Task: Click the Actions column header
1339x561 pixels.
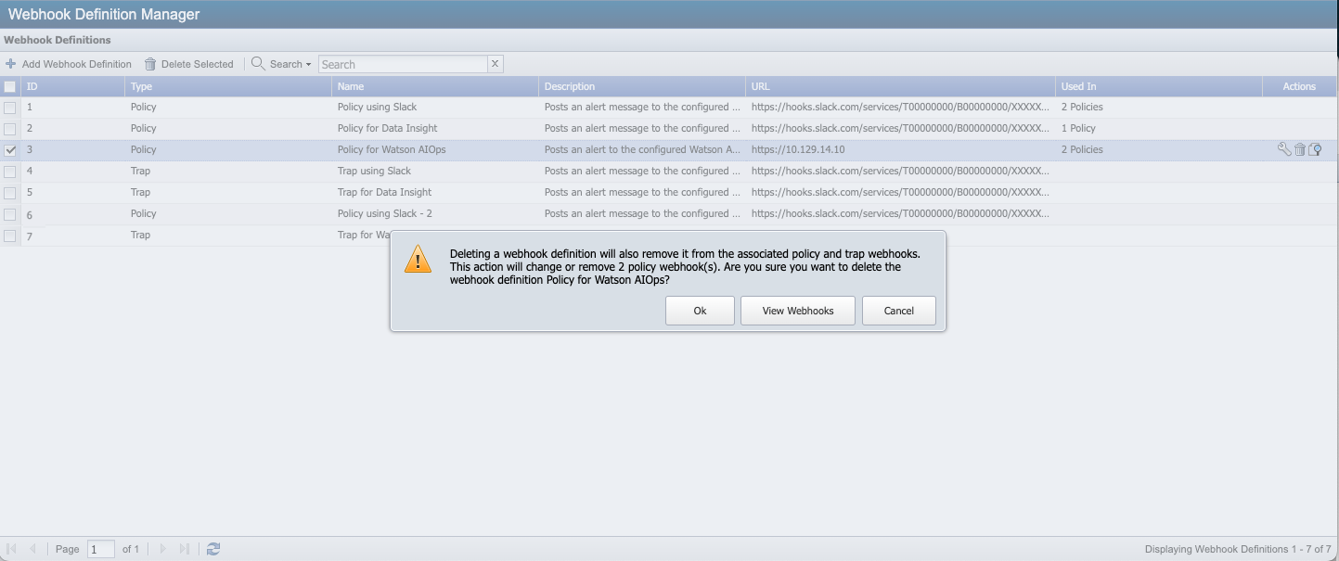Action: click(x=1299, y=86)
